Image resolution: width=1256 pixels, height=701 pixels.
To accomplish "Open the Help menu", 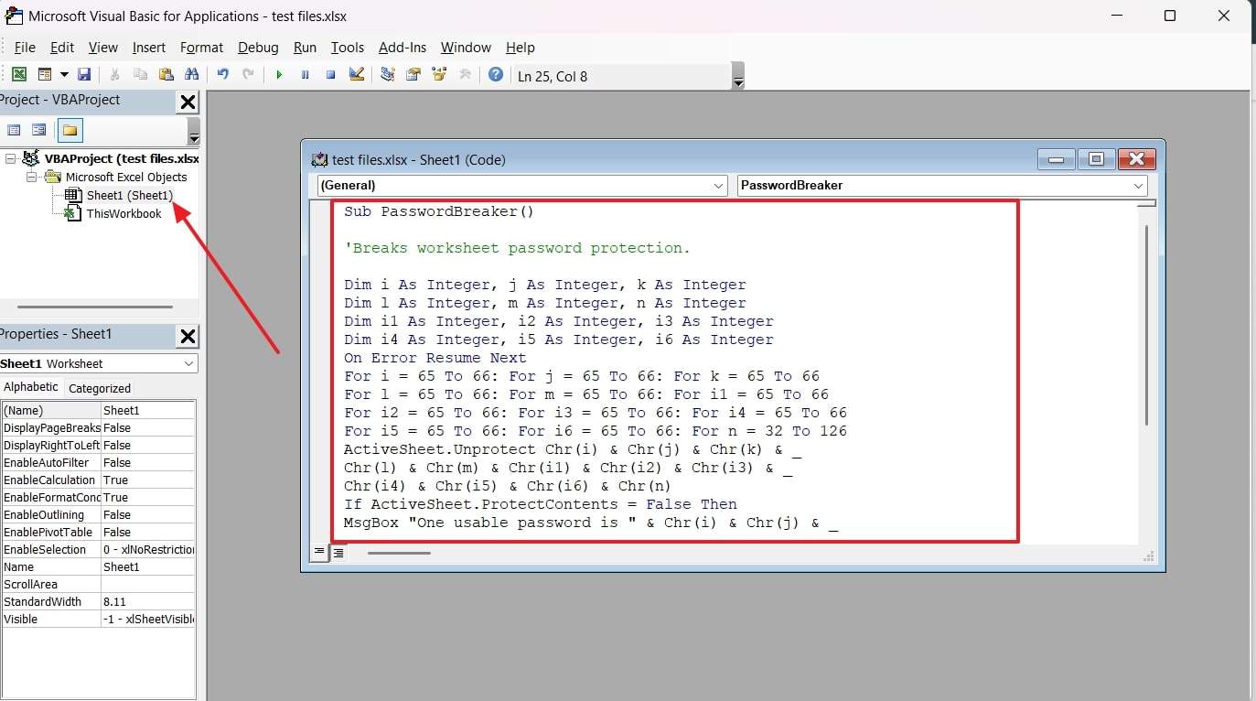I will click(x=520, y=48).
